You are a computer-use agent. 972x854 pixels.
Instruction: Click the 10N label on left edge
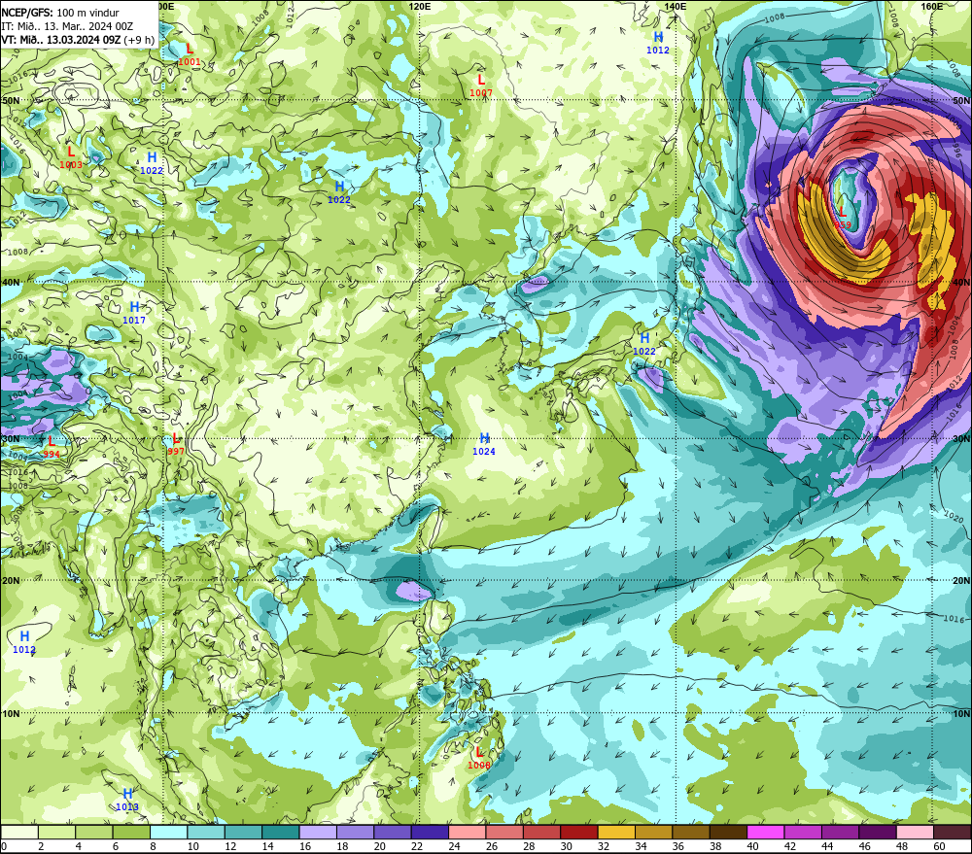[10, 714]
